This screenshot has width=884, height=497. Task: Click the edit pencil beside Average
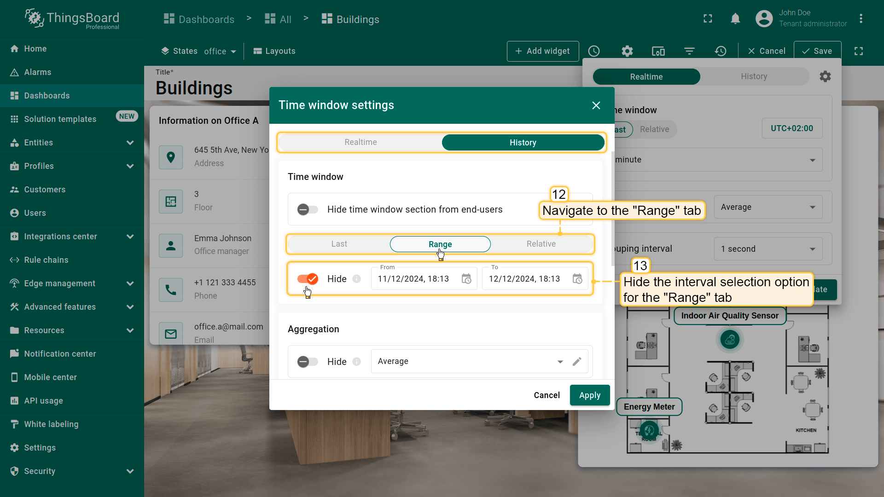577,361
